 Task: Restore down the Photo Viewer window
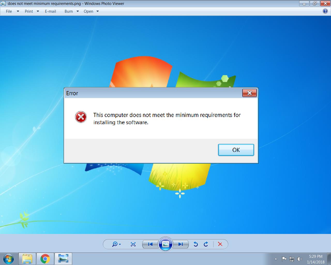click(x=314, y=4)
